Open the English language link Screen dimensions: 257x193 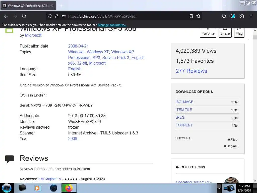point(75,69)
